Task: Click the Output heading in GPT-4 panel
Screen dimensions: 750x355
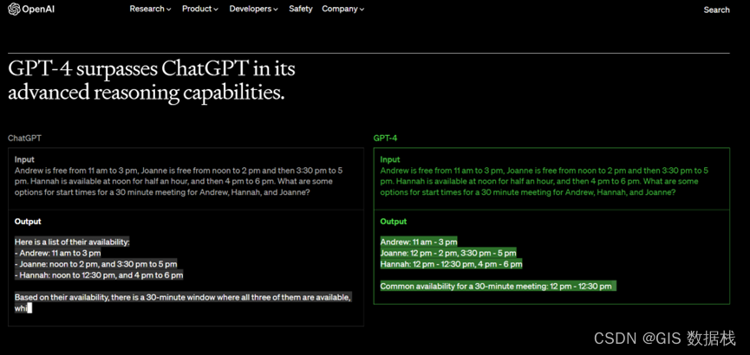Action: click(393, 222)
